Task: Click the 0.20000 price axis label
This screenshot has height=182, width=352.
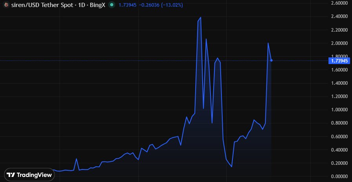Action: pyautogui.click(x=339, y=163)
